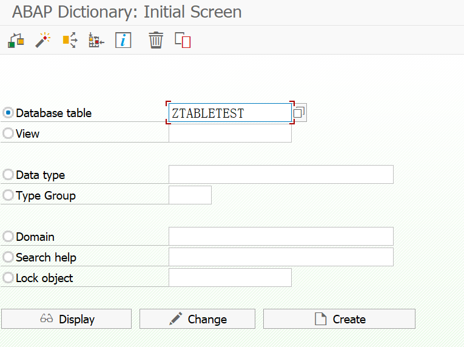Focus the Domain name input field
This screenshot has width=464, height=347.
[x=281, y=237]
